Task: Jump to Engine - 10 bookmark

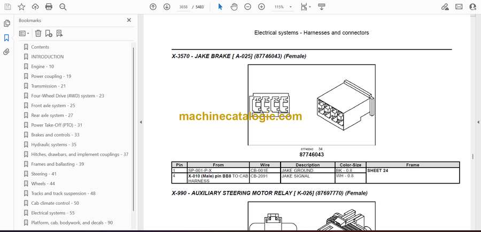Action: coord(42,67)
